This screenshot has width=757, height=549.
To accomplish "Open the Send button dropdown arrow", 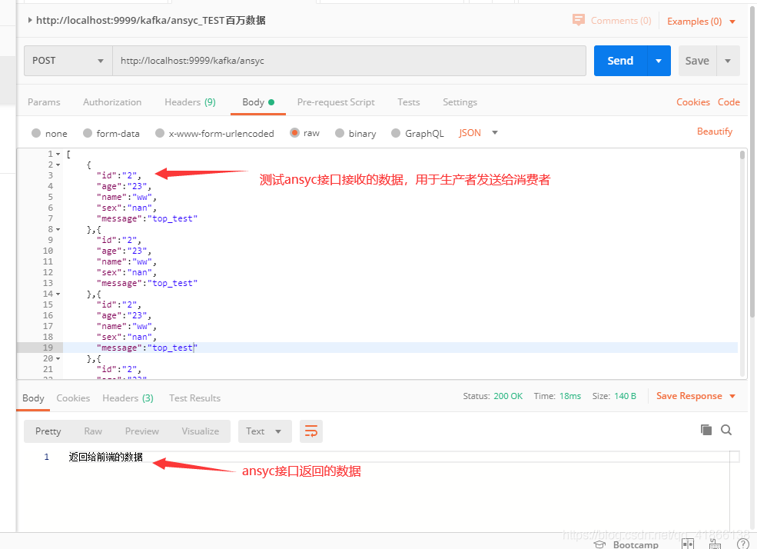I will click(x=659, y=61).
